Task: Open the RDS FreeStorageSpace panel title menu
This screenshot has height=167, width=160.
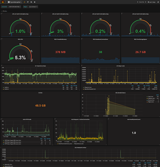Action: click(140, 39)
